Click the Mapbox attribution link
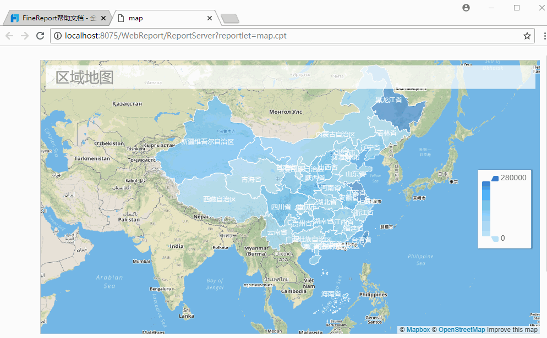Viewport: 547px width, 338px height. coord(418,330)
